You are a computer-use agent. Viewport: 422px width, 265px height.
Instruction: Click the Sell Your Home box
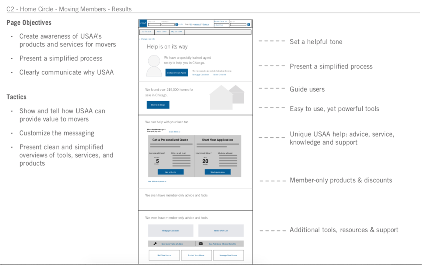click(x=164, y=255)
